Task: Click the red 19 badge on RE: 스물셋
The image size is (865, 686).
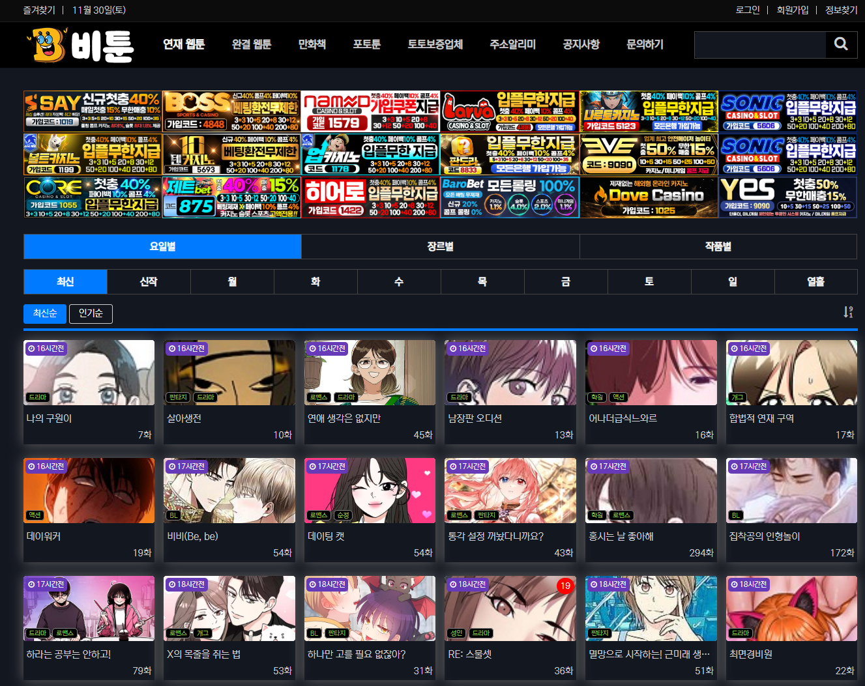Action: (x=564, y=586)
